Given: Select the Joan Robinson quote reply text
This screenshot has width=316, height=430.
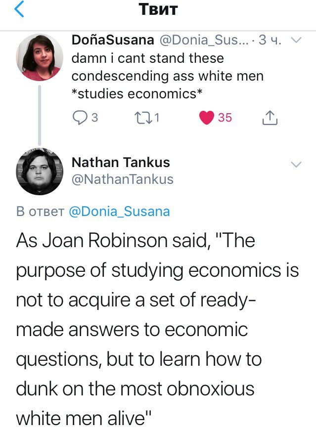Looking at the screenshot, I should [158, 329].
